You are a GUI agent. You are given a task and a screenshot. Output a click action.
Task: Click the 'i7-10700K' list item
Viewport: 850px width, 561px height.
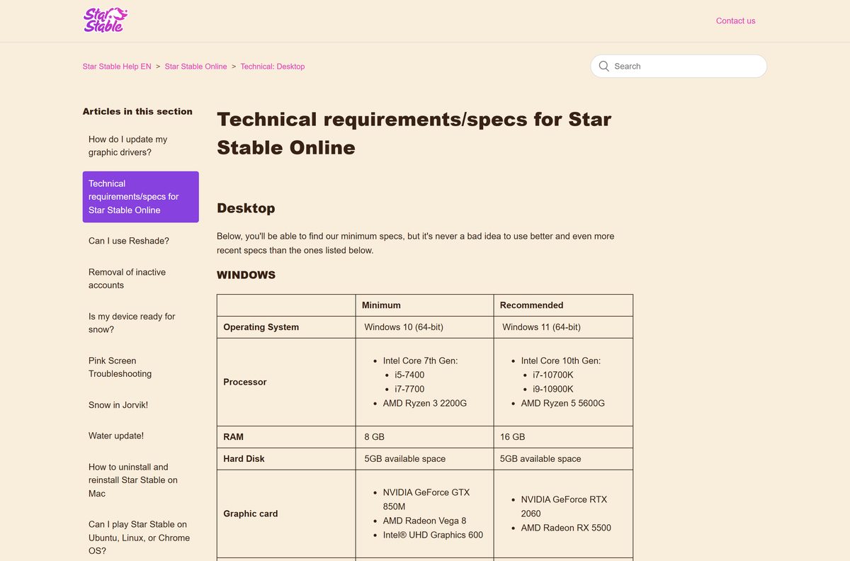coord(553,375)
